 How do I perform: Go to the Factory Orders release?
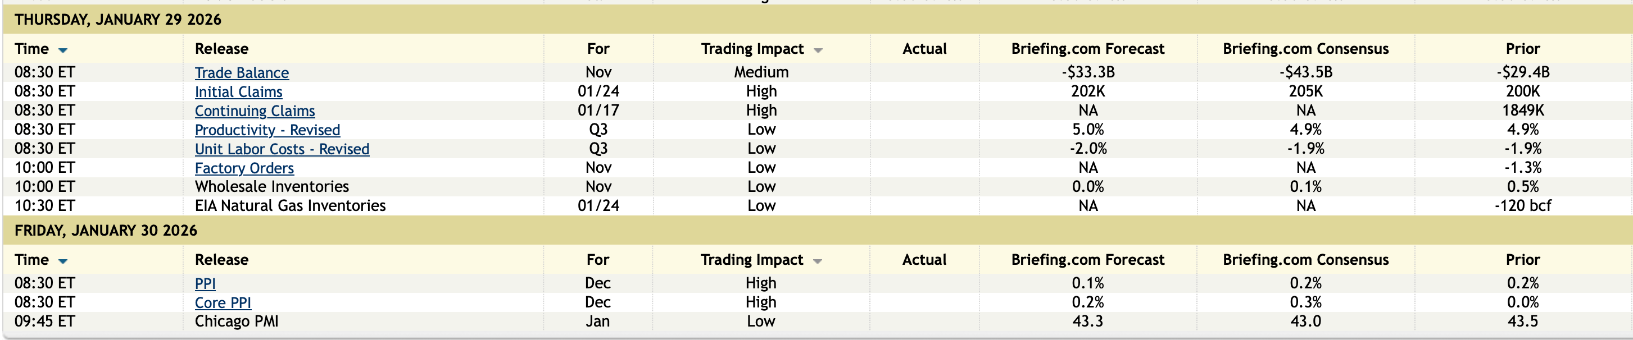(x=244, y=168)
